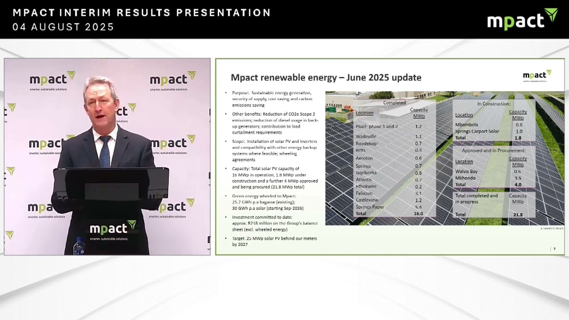Click the 'Scope: Installation of solar PV' bullet
569x320 pixels.
(x=272, y=151)
